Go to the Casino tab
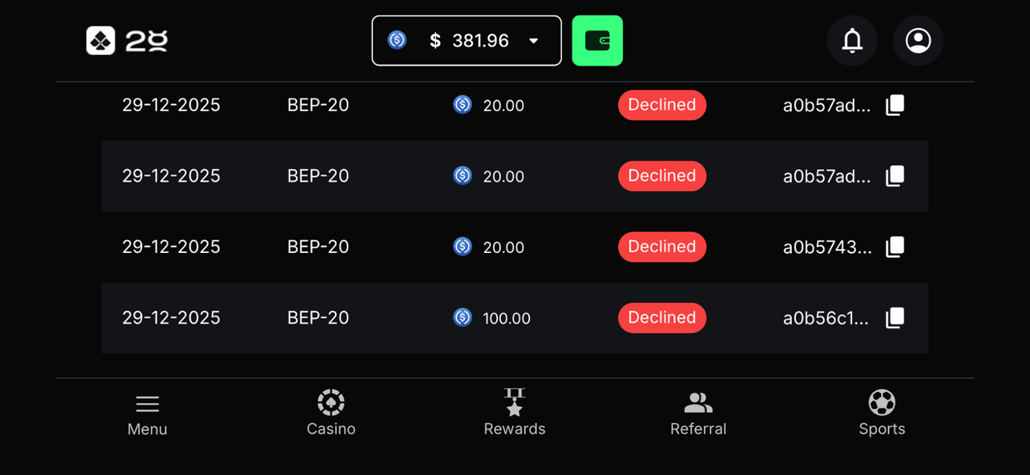1030x475 pixels. [331, 414]
